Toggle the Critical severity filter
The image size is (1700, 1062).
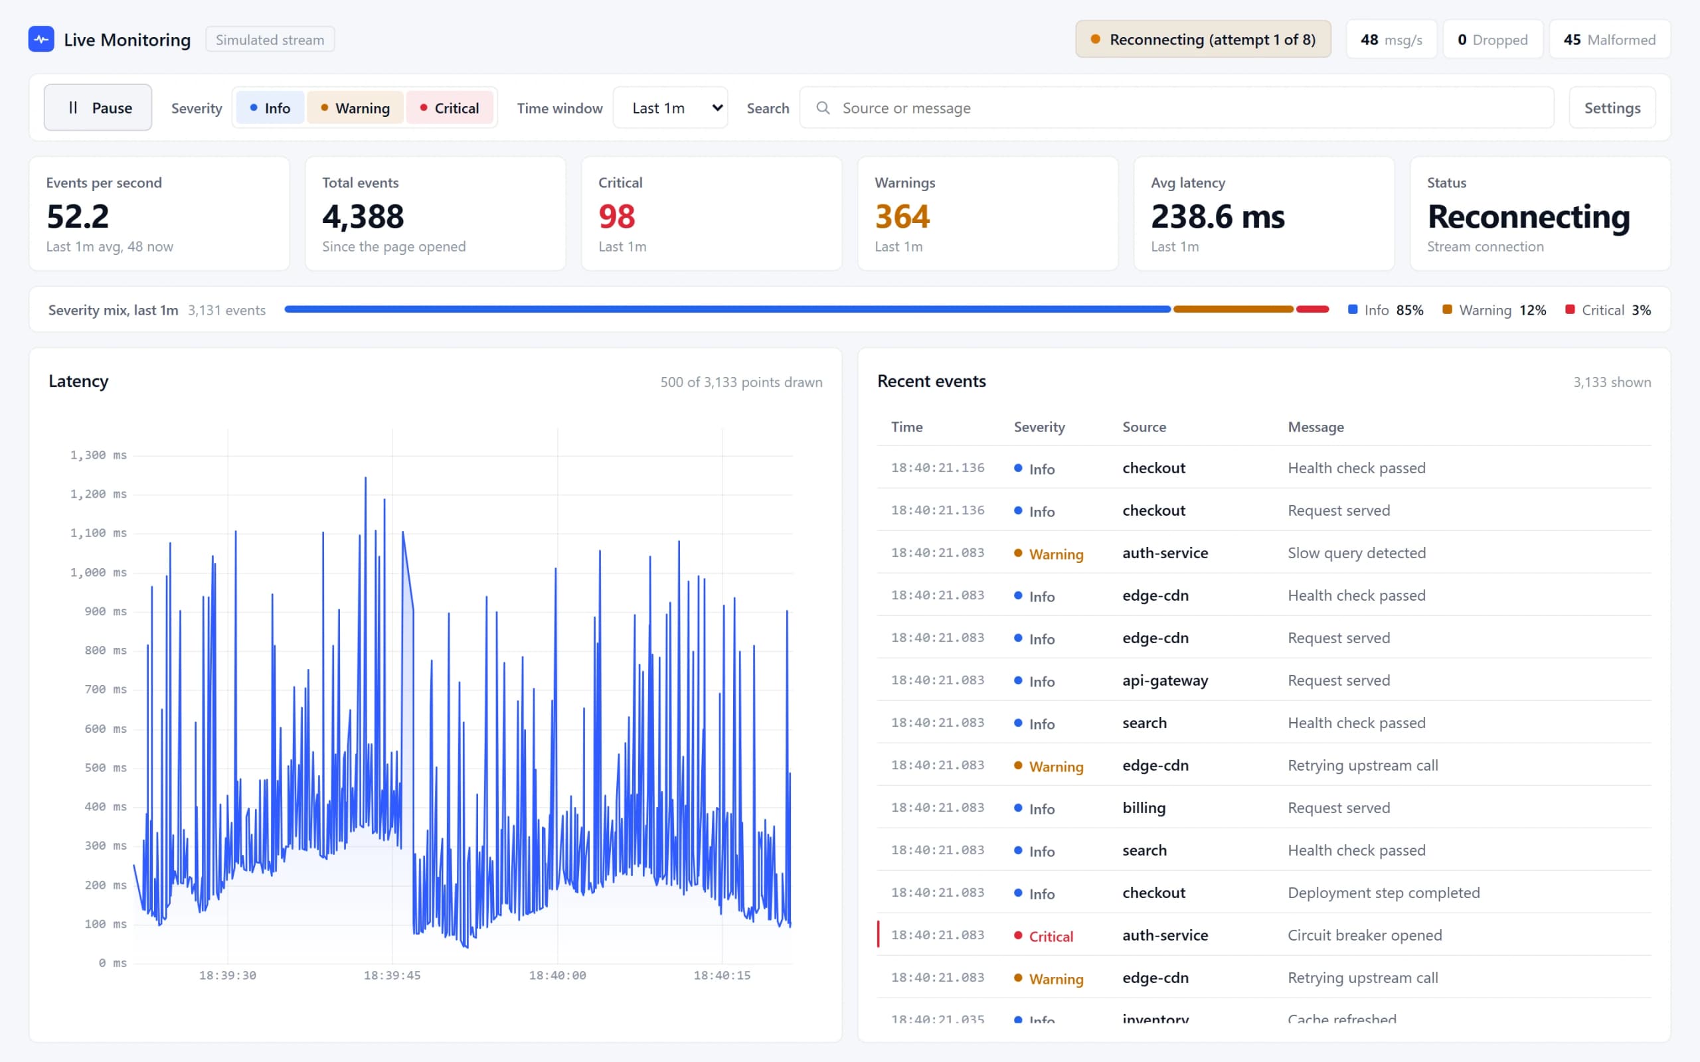click(450, 108)
